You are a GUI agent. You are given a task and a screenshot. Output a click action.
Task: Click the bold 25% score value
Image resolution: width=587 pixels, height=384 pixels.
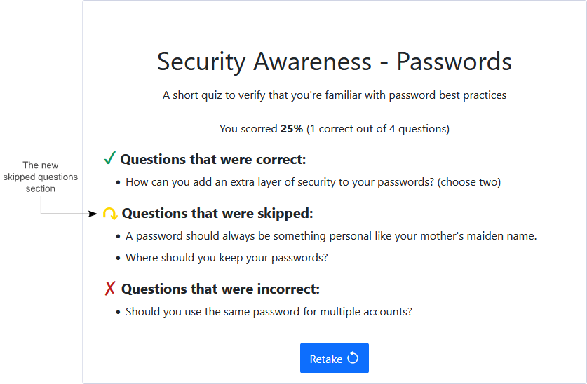tap(292, 129)
